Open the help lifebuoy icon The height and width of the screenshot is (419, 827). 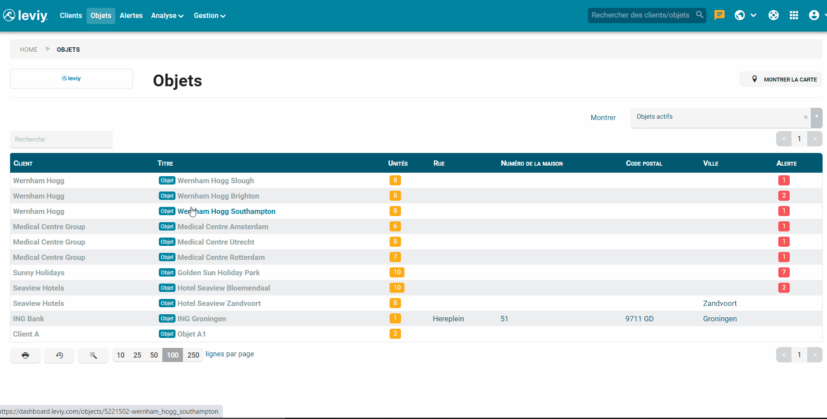tap(773, 15)
